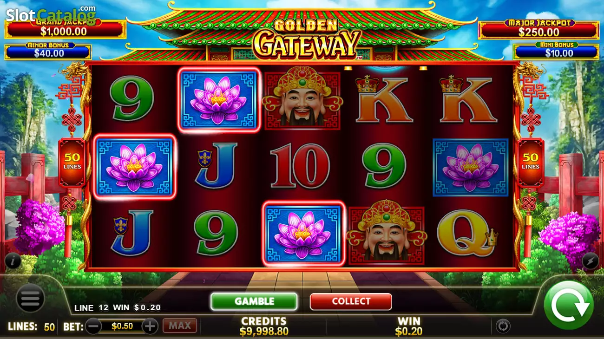Click the red COLLECT button
The height and width of the screenshot is (339, 604).
point(351,301)
